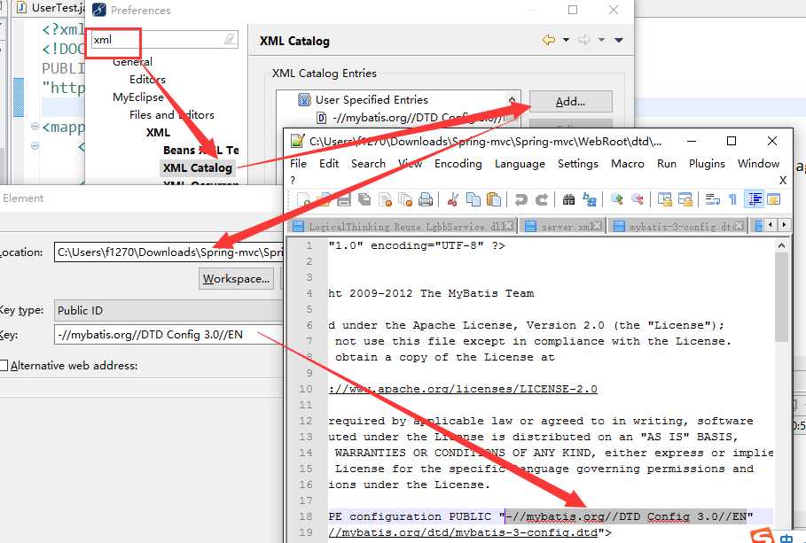This screenshot has height=543, width=806.
Task: Click the Print icon in Notepad++ toolbar
Action: pyautogui.click(x=426, y=199)
